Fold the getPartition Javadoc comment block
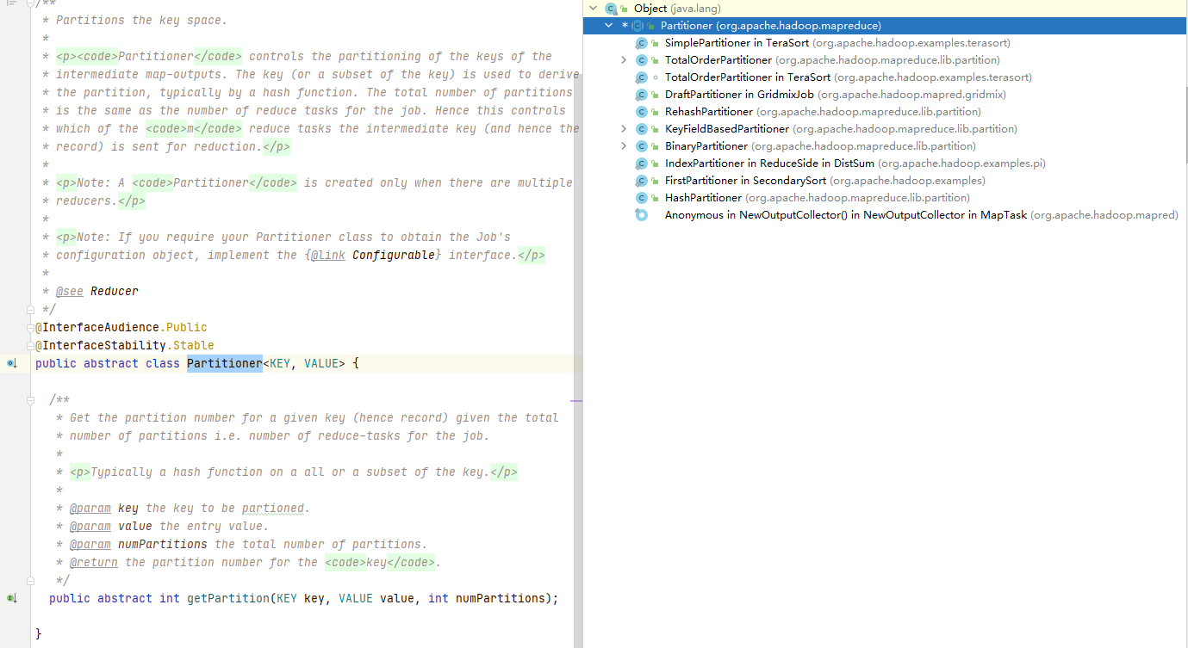 (x=30, y=399)
